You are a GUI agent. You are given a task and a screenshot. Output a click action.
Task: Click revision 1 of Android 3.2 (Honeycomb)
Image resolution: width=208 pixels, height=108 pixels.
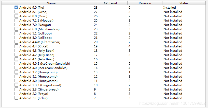(129, 72)
